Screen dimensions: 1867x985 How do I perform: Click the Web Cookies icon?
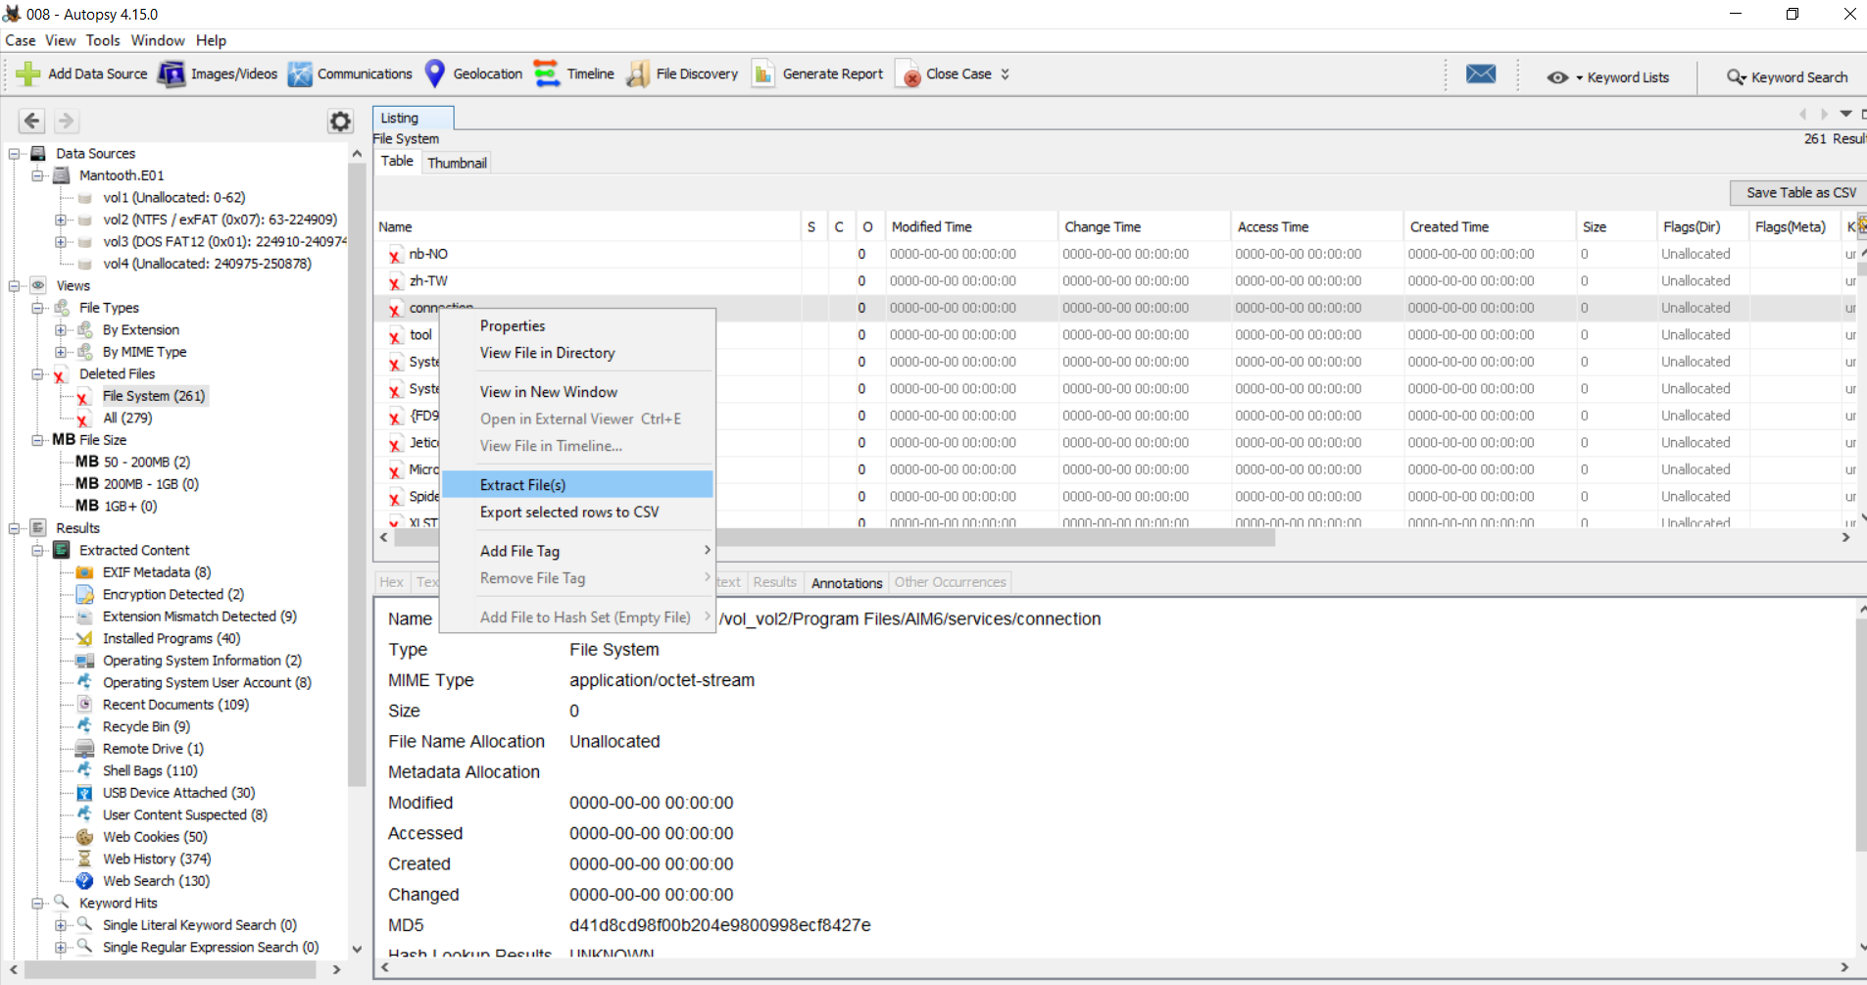click(x=85, y=837)
